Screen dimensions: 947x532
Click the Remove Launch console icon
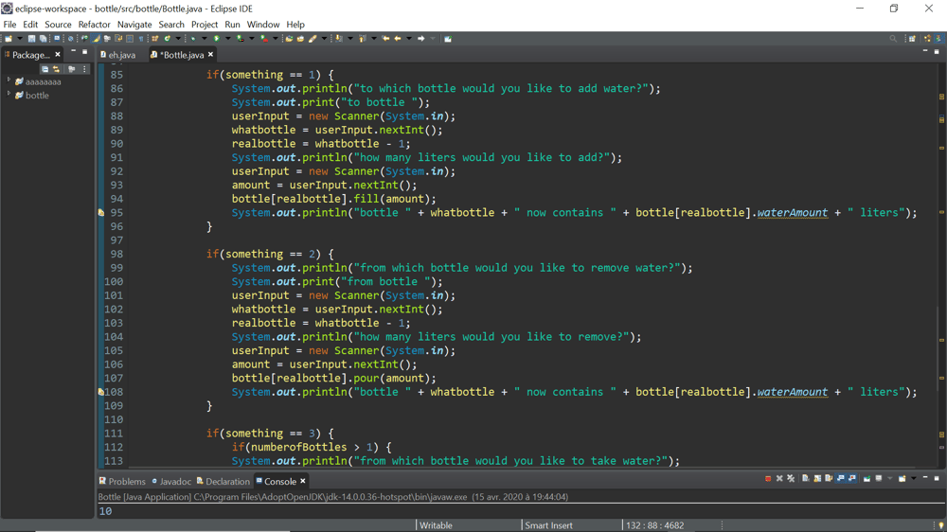tap(779, 479)
